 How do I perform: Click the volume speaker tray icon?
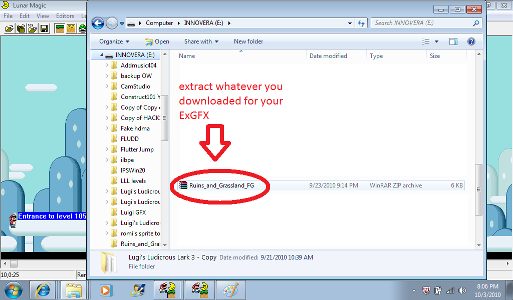pos(462,290)
